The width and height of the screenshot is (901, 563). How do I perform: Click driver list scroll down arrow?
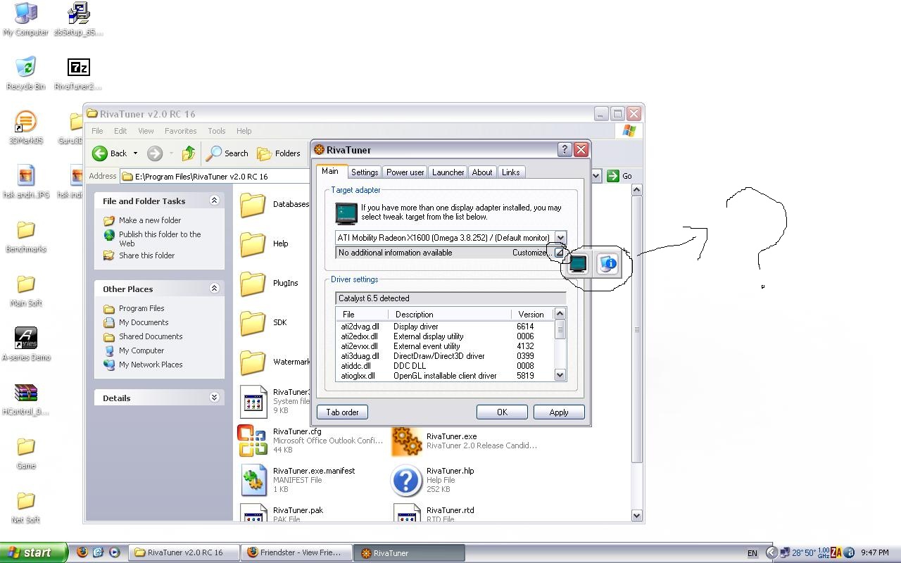(560, 375)
